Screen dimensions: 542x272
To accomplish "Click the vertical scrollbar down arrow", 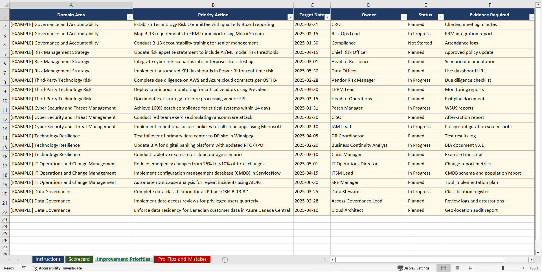I will pyautogui.click(x=538, y=253).
